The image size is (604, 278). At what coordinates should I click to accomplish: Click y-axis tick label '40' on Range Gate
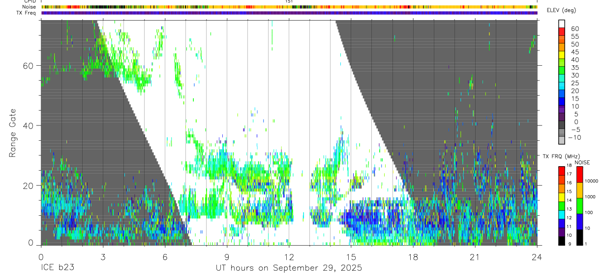29,126
